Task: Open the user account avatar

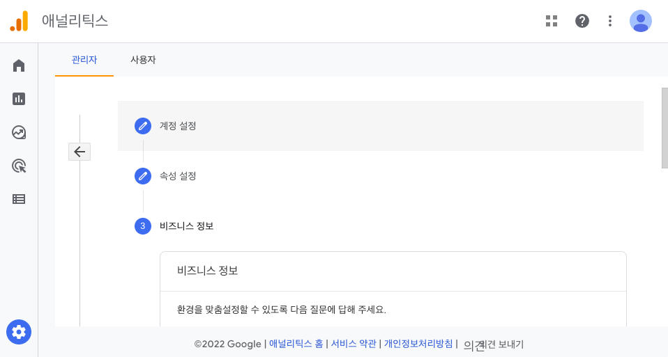Action: click(641, 21)
